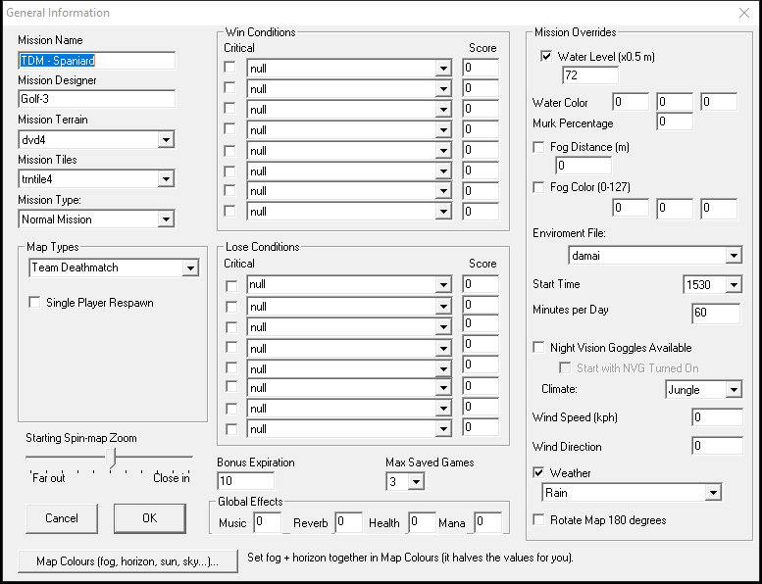762x584 pixels.
Task: Enable the Fog Distance (m) checkbox
Action: [x=538, y=147]
